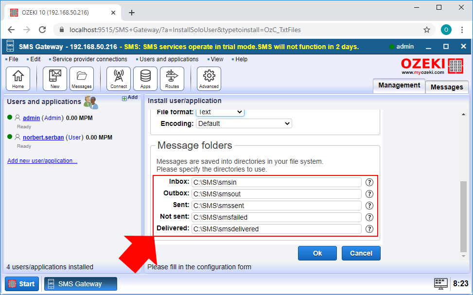The height and width of the screenshot is (295, 473).
Task: Click the Users and applications people icon
Action: [91, 103]
